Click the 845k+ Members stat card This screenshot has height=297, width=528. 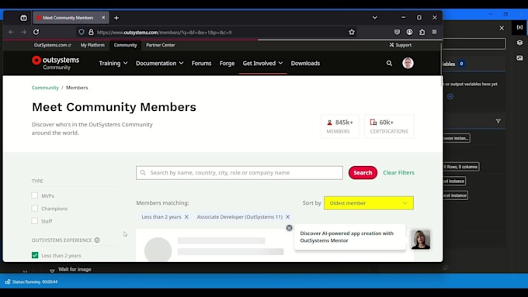(x=339, y=126)
